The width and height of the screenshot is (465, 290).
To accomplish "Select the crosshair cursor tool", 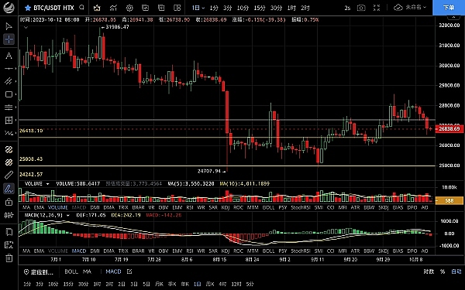I will (x=9, y=39).
